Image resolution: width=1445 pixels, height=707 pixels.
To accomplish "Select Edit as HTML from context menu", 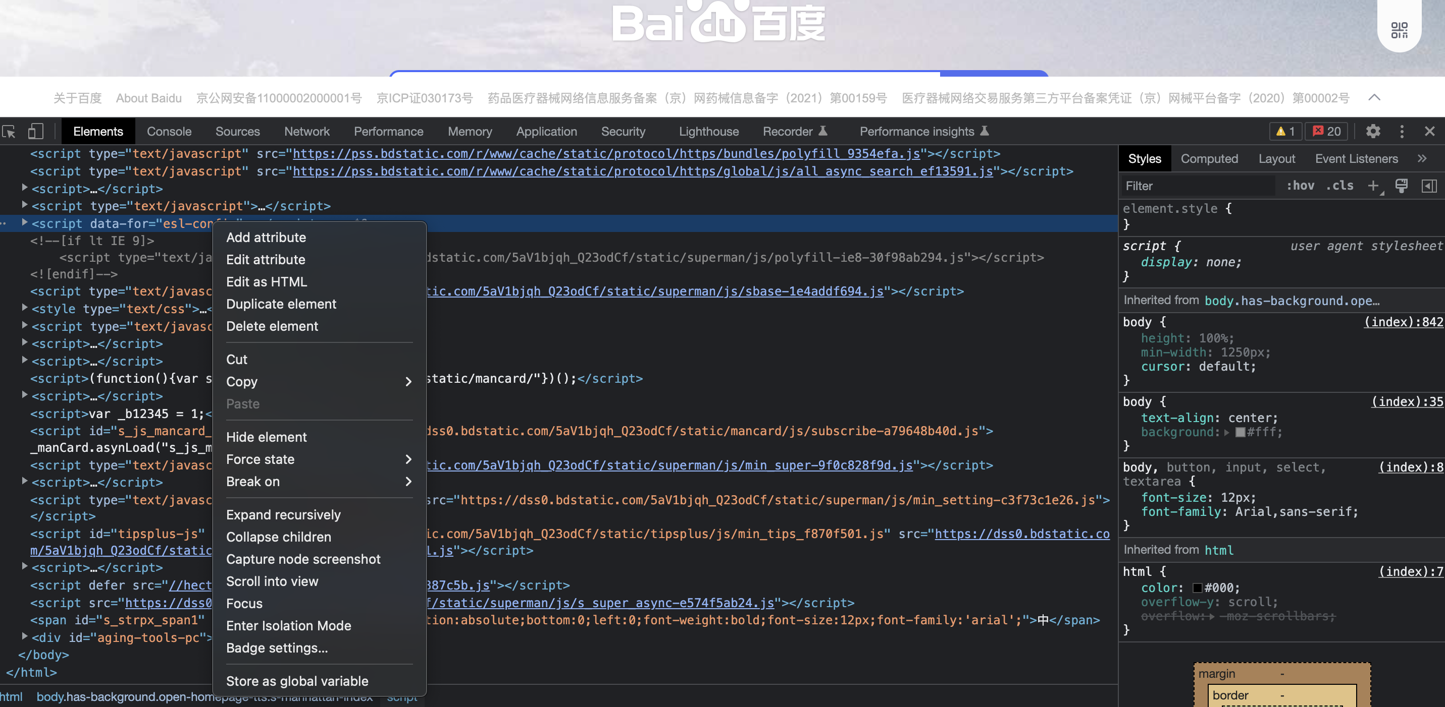I will click(x=266, y=282).
